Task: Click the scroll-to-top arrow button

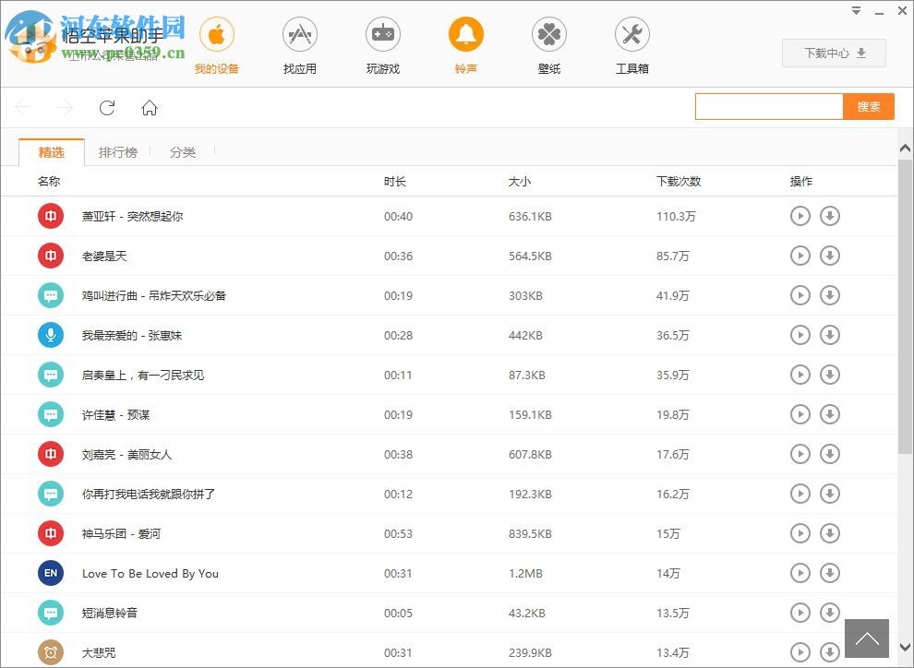Action: tap(866, 638)
